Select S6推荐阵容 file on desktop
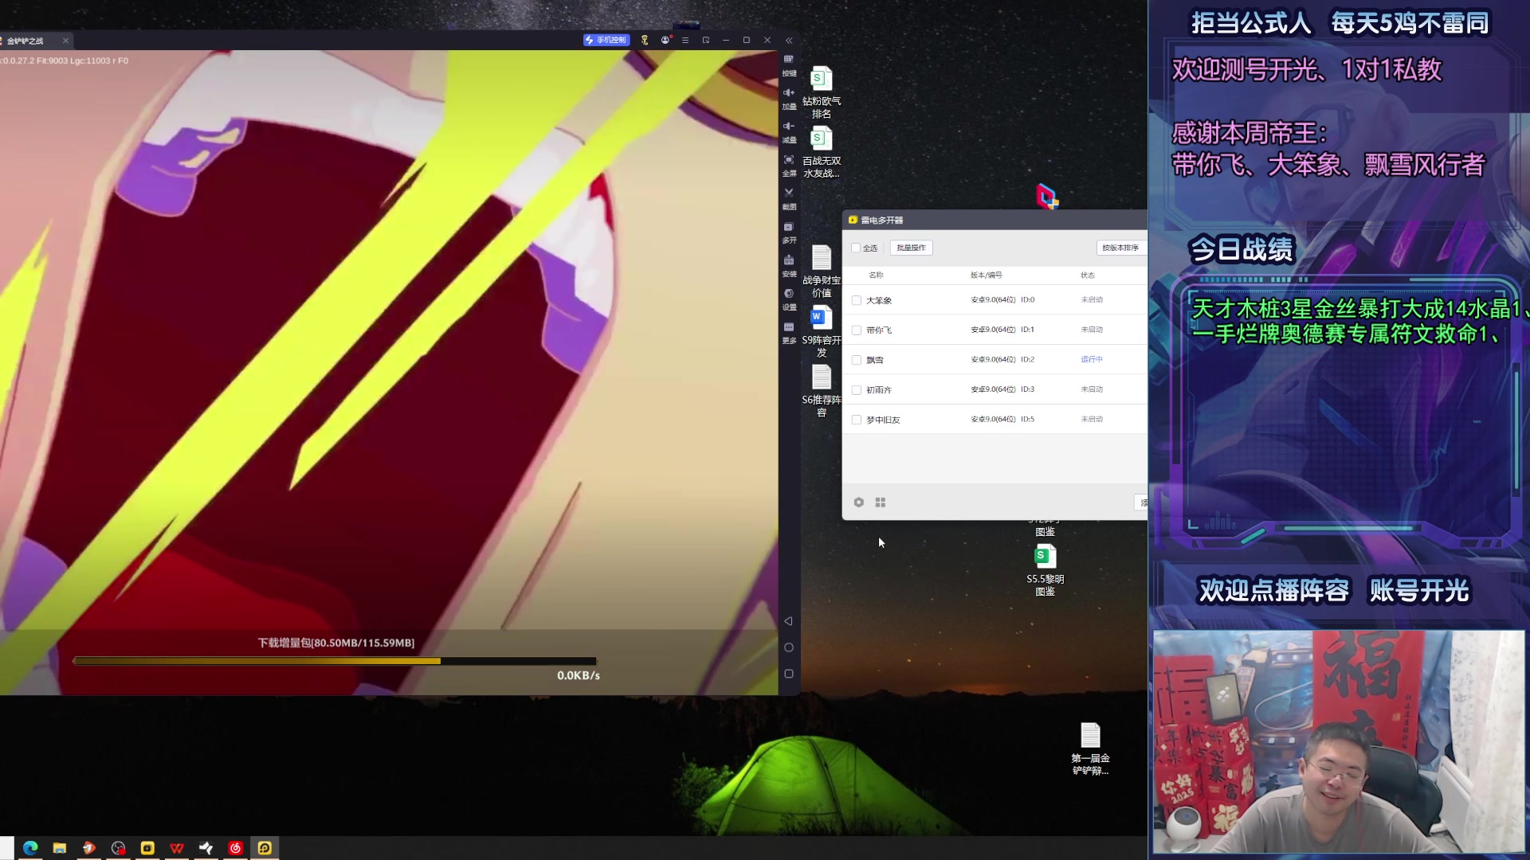This screenshot has height=860, width=1530. 821,391
